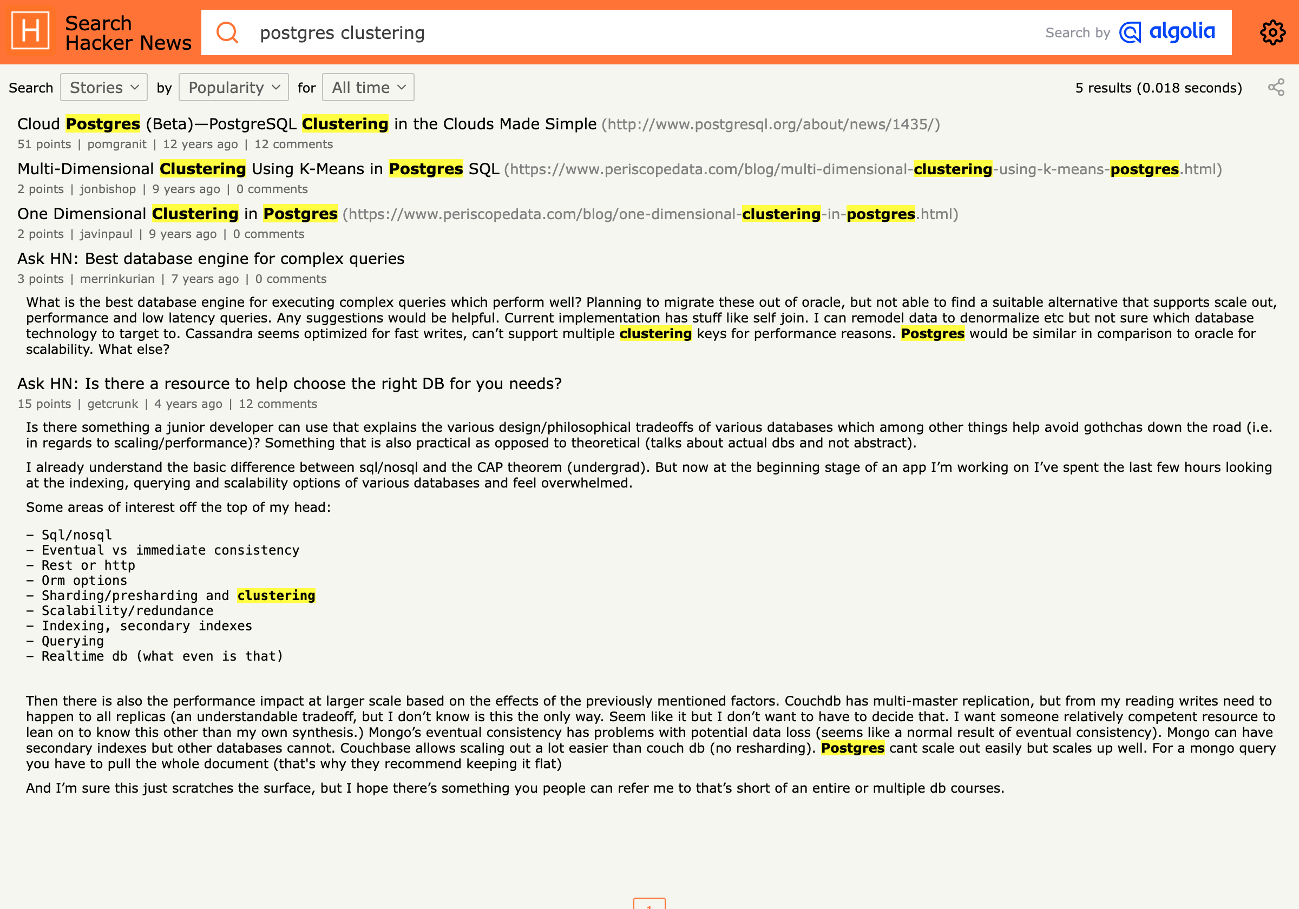
Task: Click '15 points' on getcrunk's story
Action: pos(44,404)
